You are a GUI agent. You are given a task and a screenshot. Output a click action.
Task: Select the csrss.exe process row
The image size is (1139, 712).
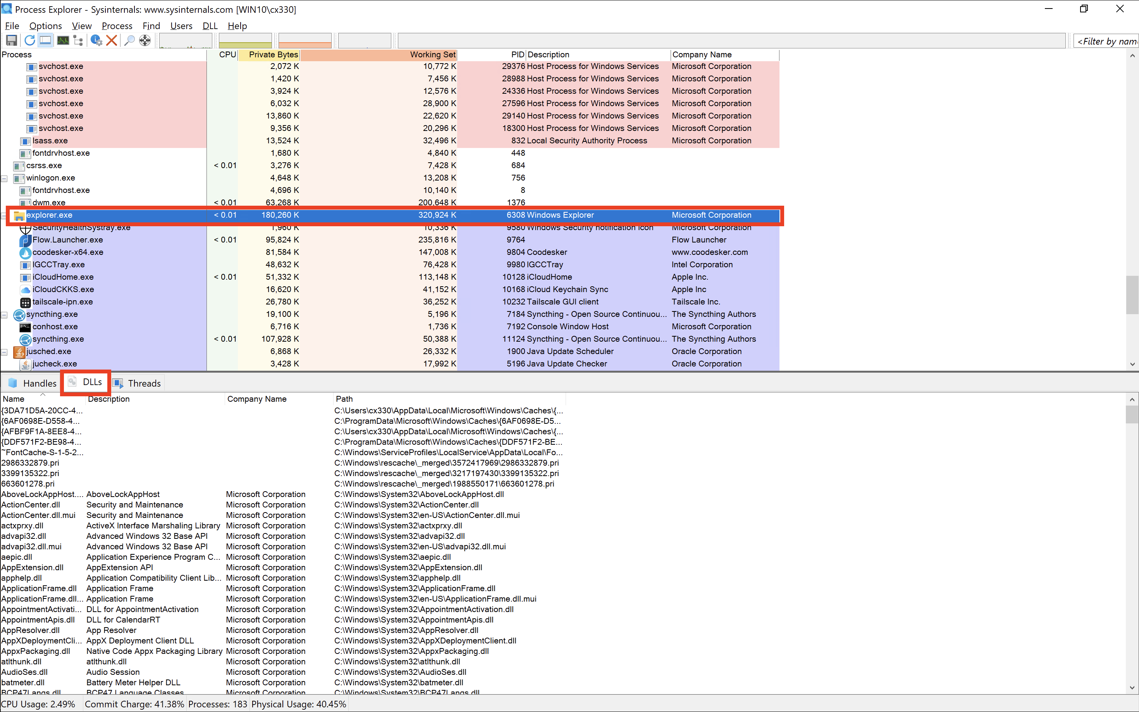pos(390,166)
